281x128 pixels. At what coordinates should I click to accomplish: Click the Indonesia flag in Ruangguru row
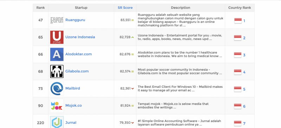[238, 21]
